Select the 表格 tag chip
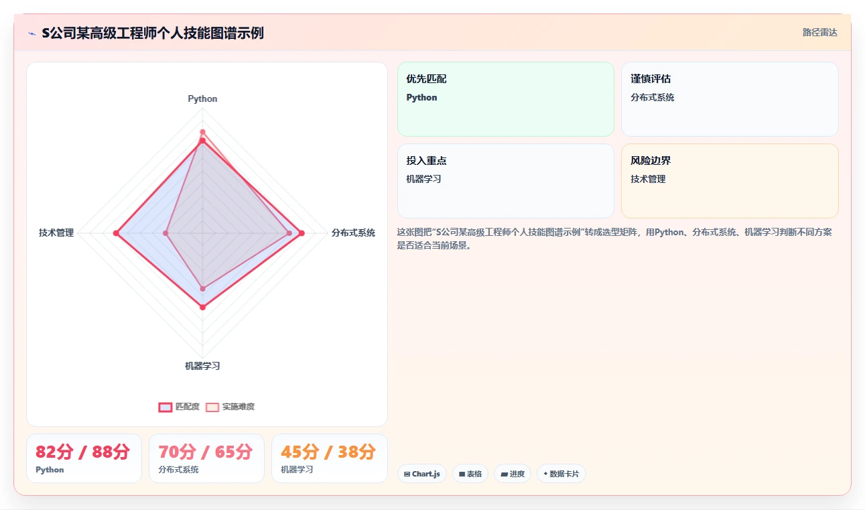Image resolution: width=865 pixels, height=510 pixels. pyautogui.click(x=470, y=474)
